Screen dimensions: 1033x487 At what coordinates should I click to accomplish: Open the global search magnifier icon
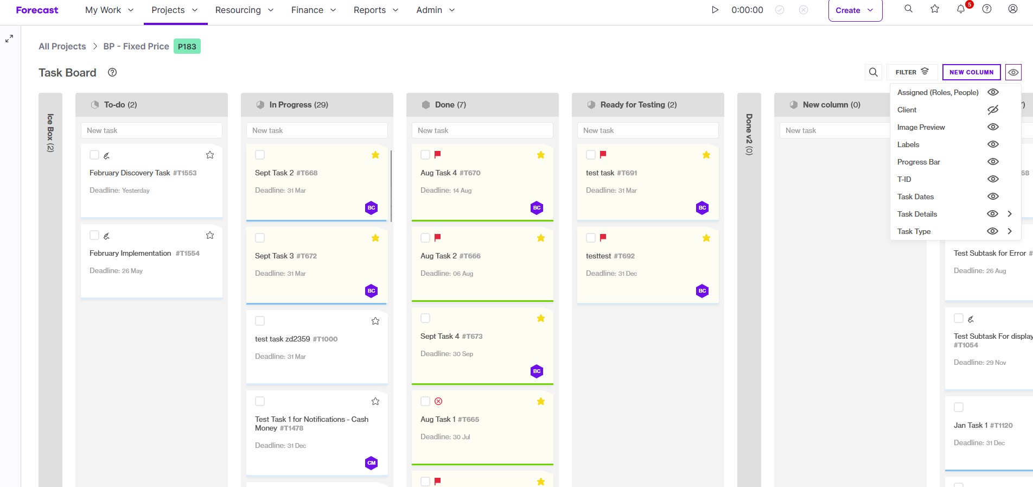click(x=909, y=9)
